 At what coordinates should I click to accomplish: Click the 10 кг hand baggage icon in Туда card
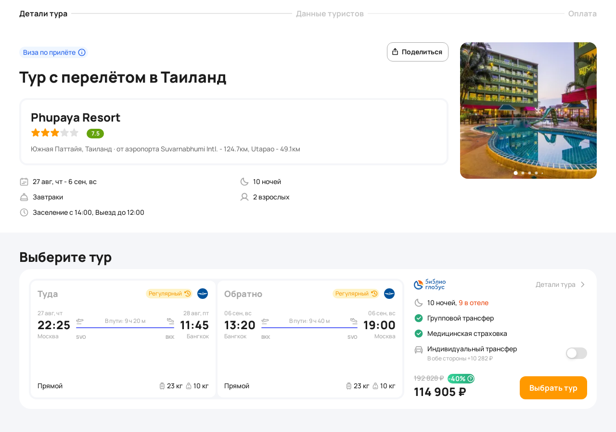pyautogui.click(x=189, y=386)
